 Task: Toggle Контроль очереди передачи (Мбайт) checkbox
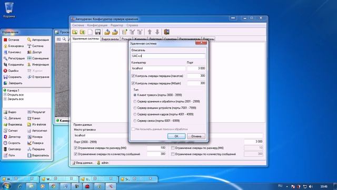click(133, 83)
